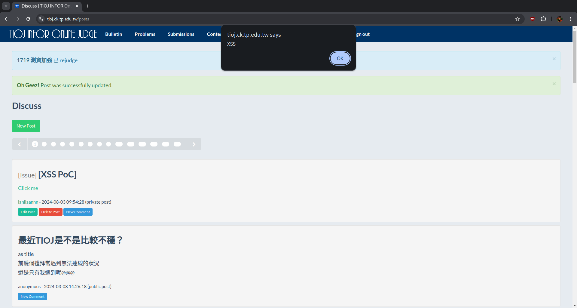The width and height of the screenshot is (577, 308).
Task: Click the Sign out link
Action: click(363, 34)
